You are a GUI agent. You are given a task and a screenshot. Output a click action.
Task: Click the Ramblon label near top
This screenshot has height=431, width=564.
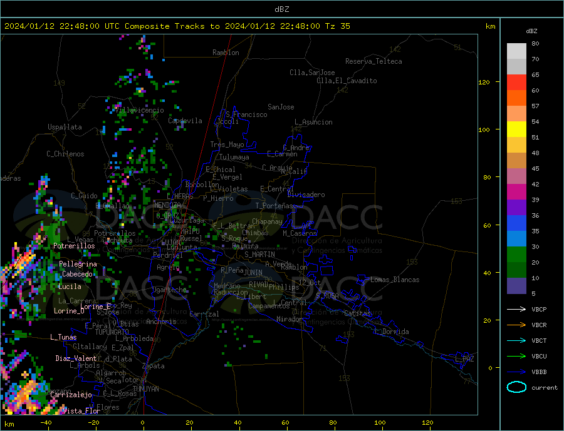226,53
